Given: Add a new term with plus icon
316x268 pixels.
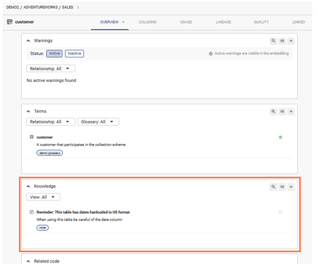Looking at the screenshot, I should click(x=291, y=111).
